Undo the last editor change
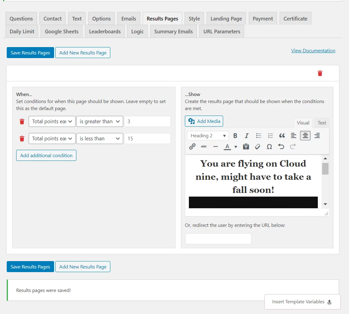 (x=281, y=146)
